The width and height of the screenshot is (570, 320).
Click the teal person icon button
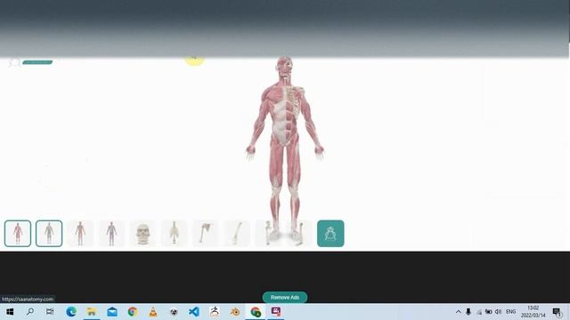[x=330, y=234]
